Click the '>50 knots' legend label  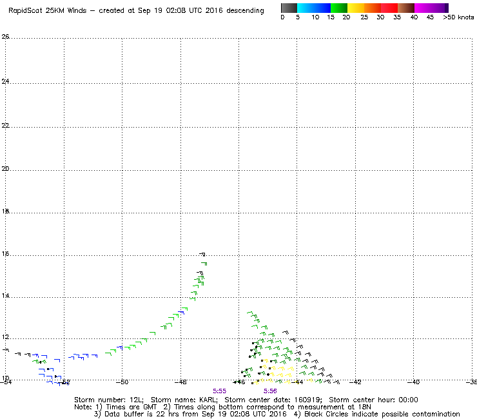tap(458, 17)
